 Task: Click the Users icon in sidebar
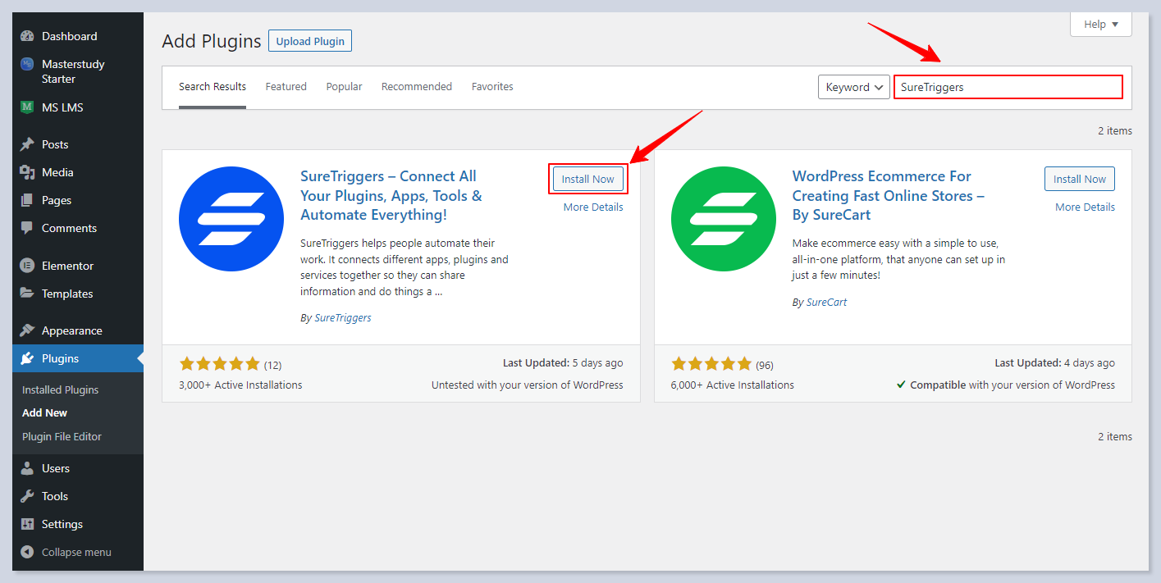click(27, 468)
